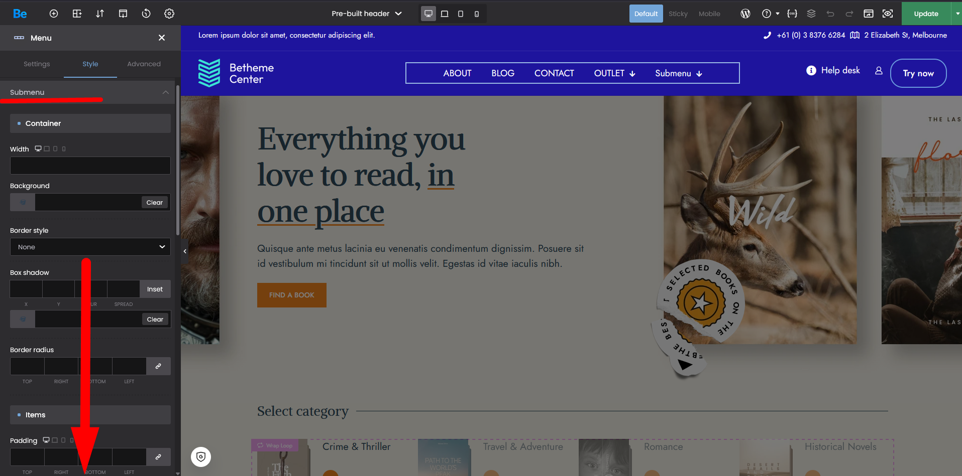Open the builder settings gear icon
The width and height of the screenshot is (962, 476).
(x=169, y=14)
